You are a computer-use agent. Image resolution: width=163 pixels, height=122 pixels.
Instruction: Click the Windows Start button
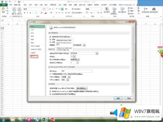[3, 120]
